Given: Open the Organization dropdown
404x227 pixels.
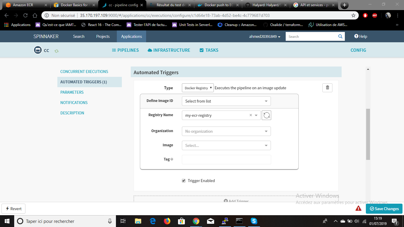Looking at the screenshot, I should point(226,131).
